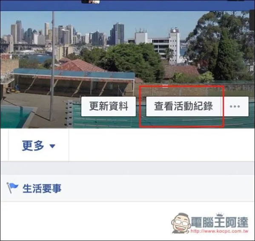Viewport: 255px width, 241px height.
Task: Click the empty tab area beside 更多
Action: pos(162,145)
